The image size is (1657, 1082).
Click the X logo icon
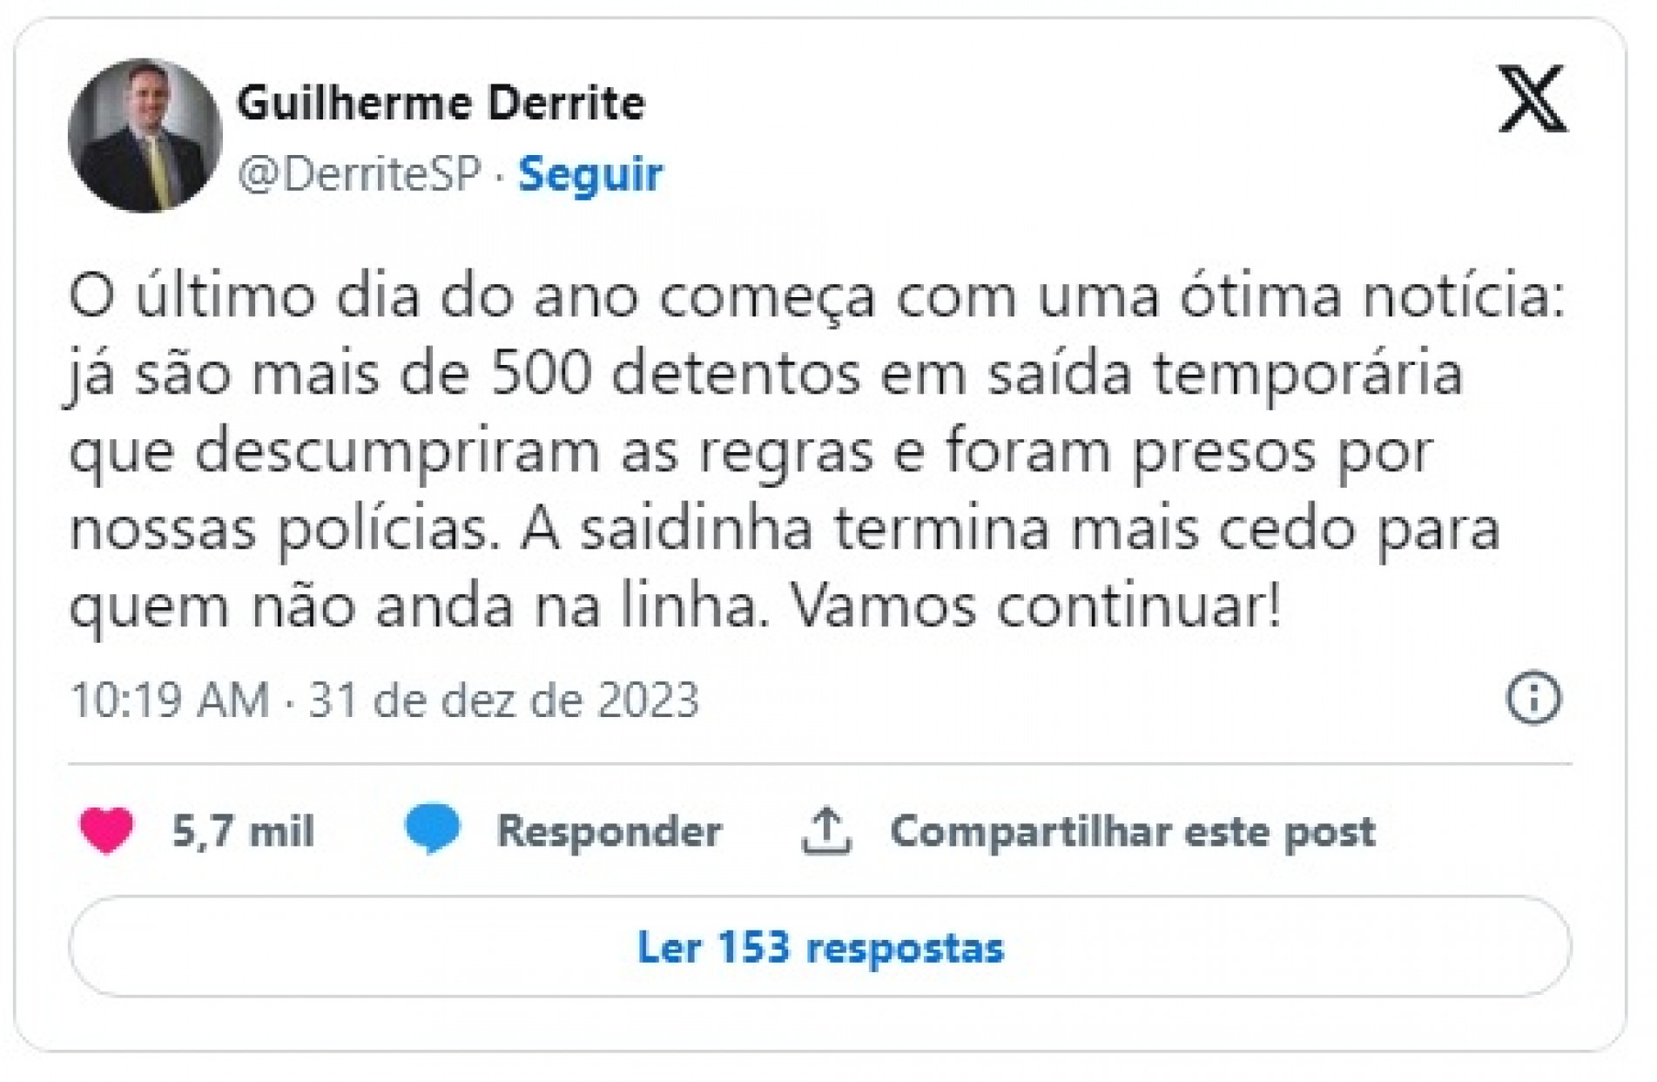[1532, 98]
